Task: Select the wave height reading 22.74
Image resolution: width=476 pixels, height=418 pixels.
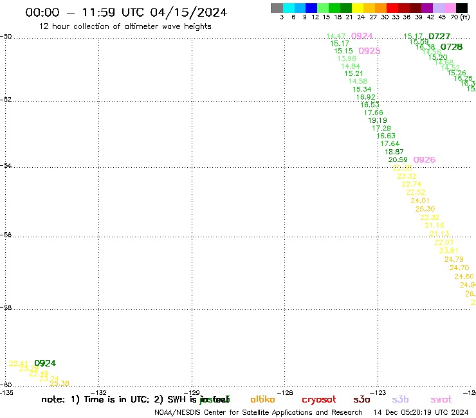Action: pyautogui.click(x=412, y=185)
